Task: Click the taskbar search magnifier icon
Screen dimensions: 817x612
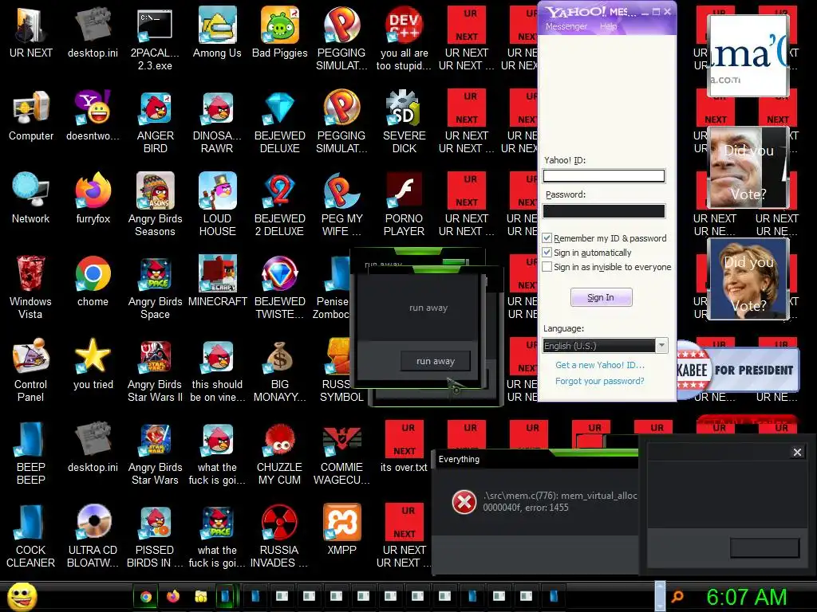Action: point(677,596)
